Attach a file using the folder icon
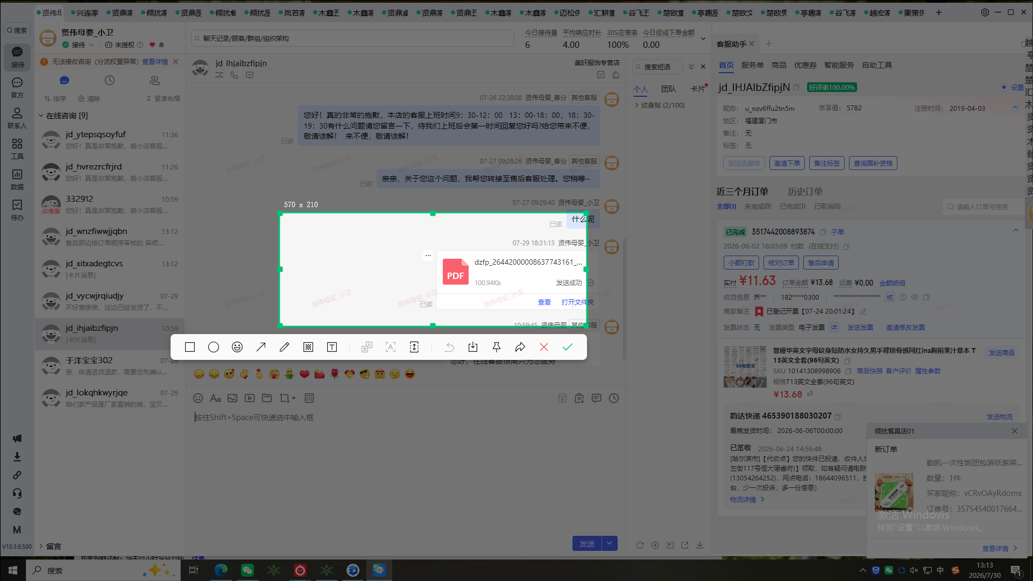Screen dimensions: 1033x581 point(267,398)
